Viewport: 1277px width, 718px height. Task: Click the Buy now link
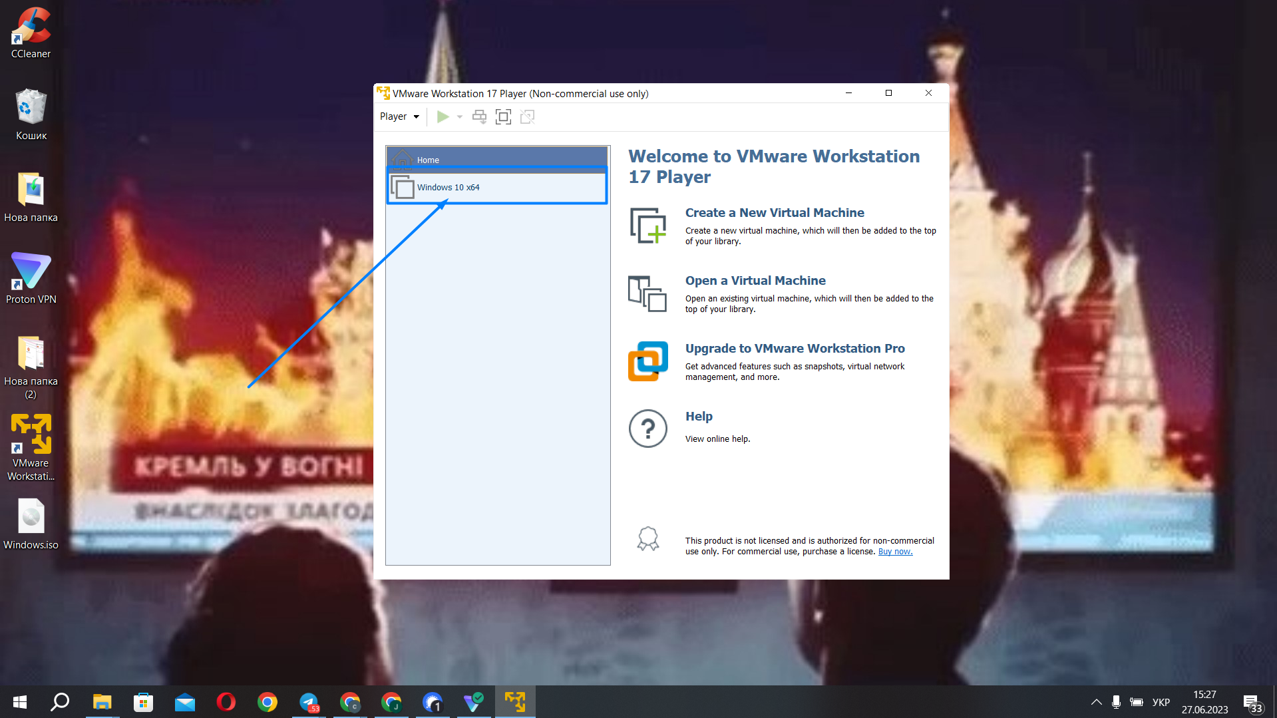tap(895, 552)
